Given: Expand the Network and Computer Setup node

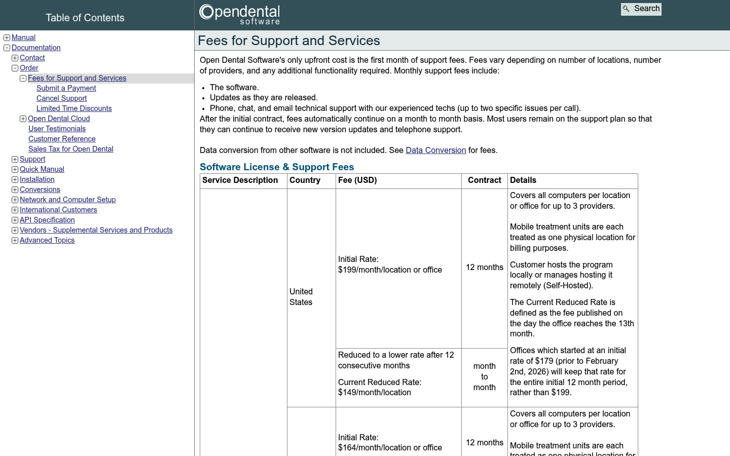Looking at the screenshot, I should (15, 200).
